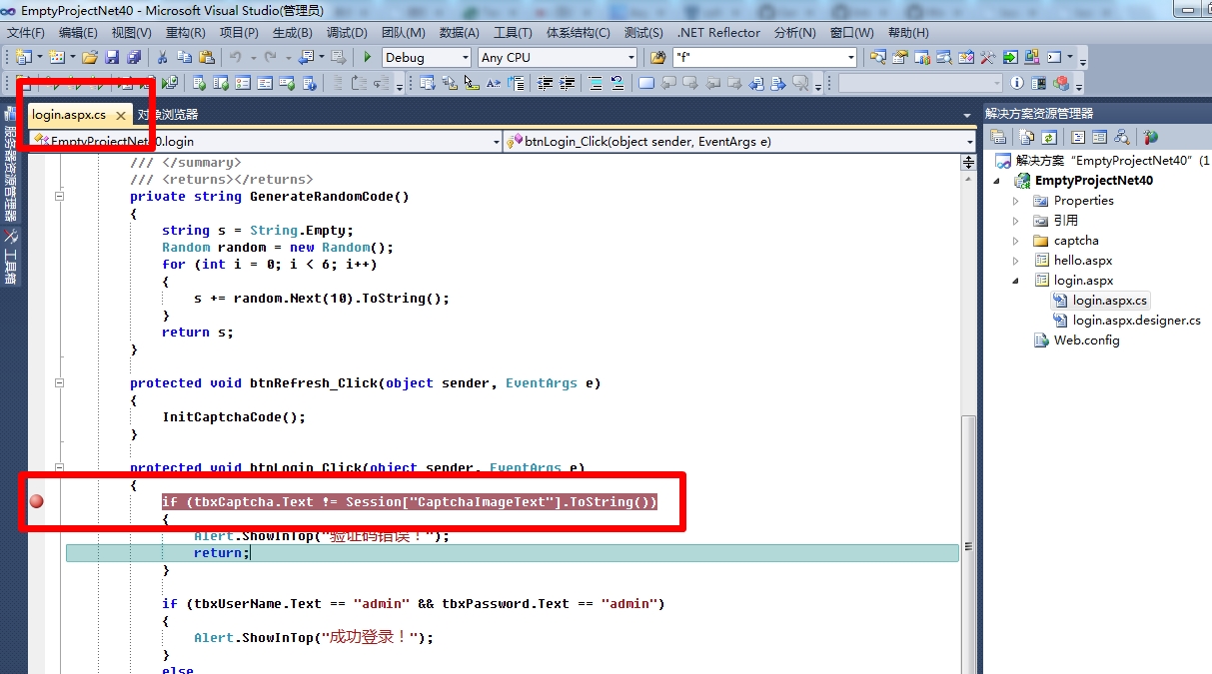Open the document tab list dropdown arrow
The height and width of the screenshot is (674, 1212).
pos(966,116)
